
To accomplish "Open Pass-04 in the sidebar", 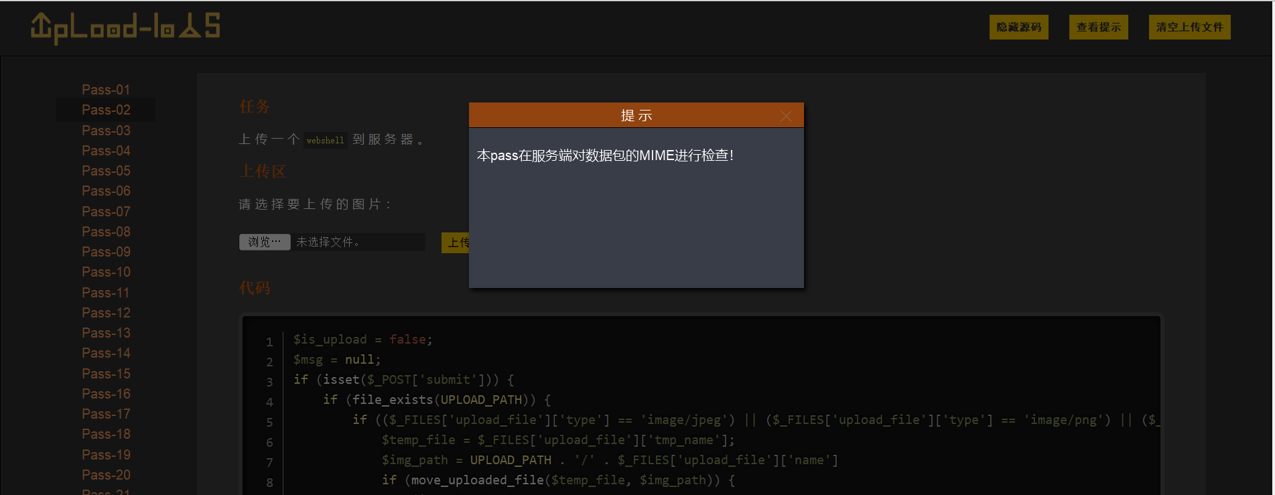I will [106, 151].
